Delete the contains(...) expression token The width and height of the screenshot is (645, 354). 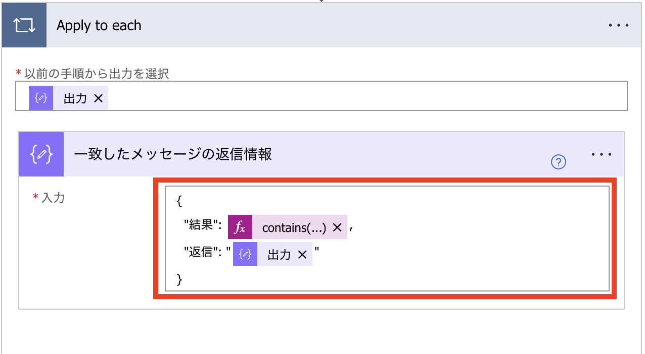(338, 226)
